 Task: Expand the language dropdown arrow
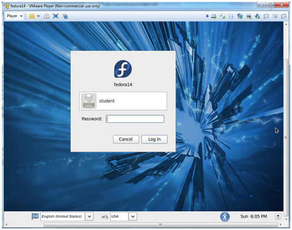[x=89, y=217]
